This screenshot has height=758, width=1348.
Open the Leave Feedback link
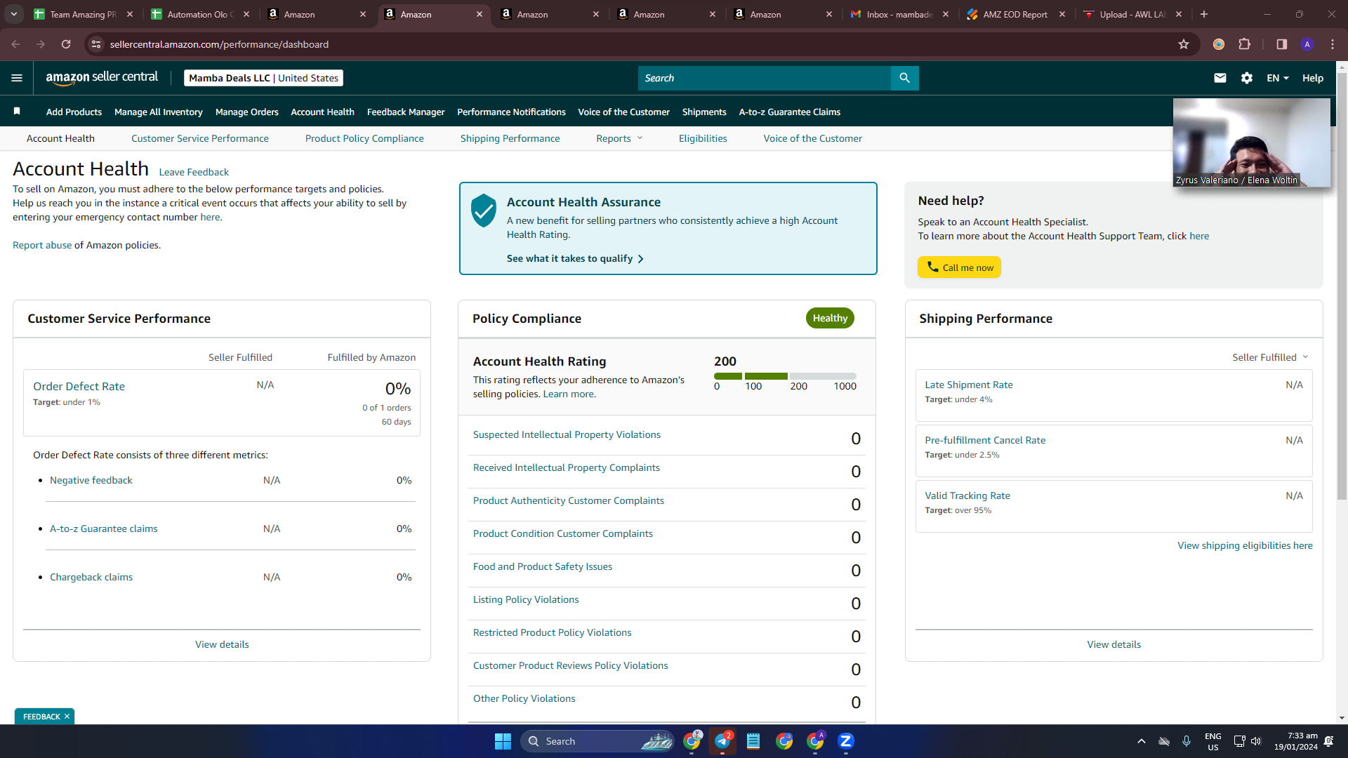[x=194, y=172]
